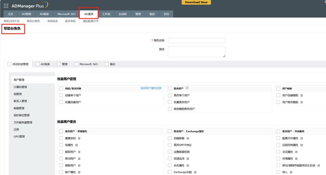Viewport: 326px width, 175px height.
Task: Switch to the Microsoft 365 top tab
Action: [67, 14]
